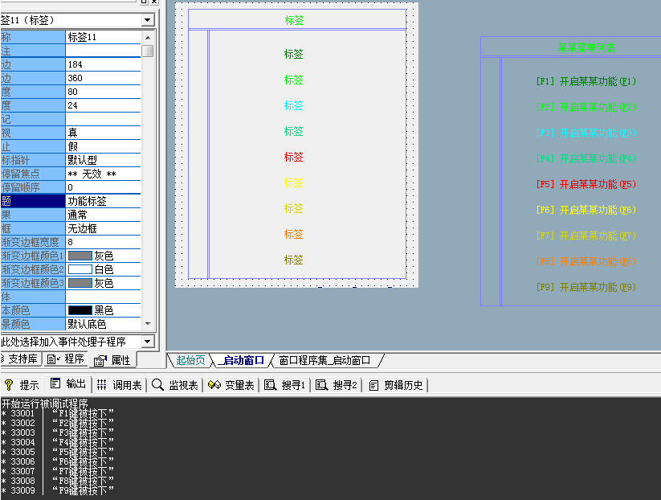Open the 搜寻2 search results tab
The height and width of the screenshot is (500, 661).
click(337, 385)
